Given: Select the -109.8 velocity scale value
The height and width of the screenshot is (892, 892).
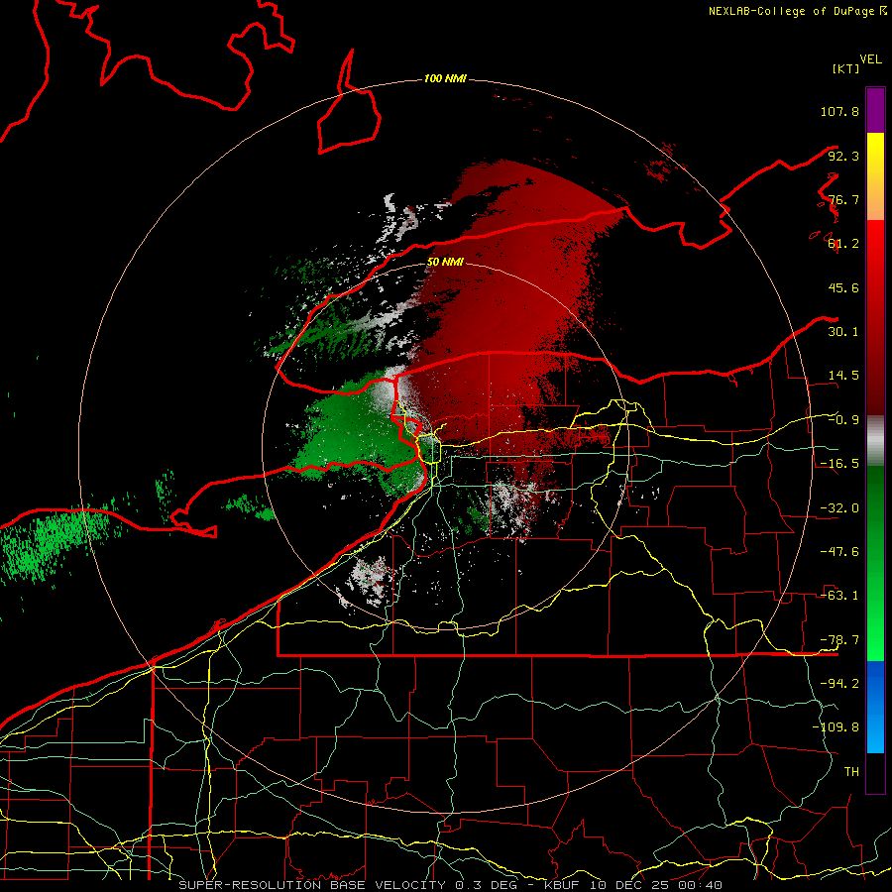Looking at the screenshot, I should tap(836, 727).
